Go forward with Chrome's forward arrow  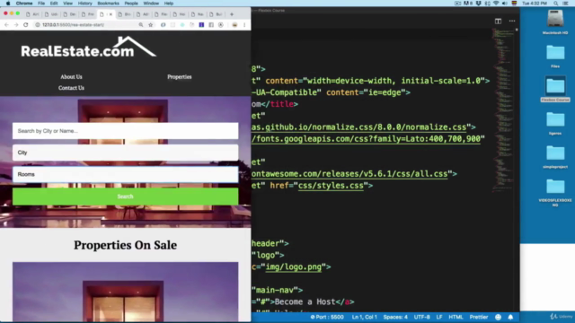tap(16, 25)
